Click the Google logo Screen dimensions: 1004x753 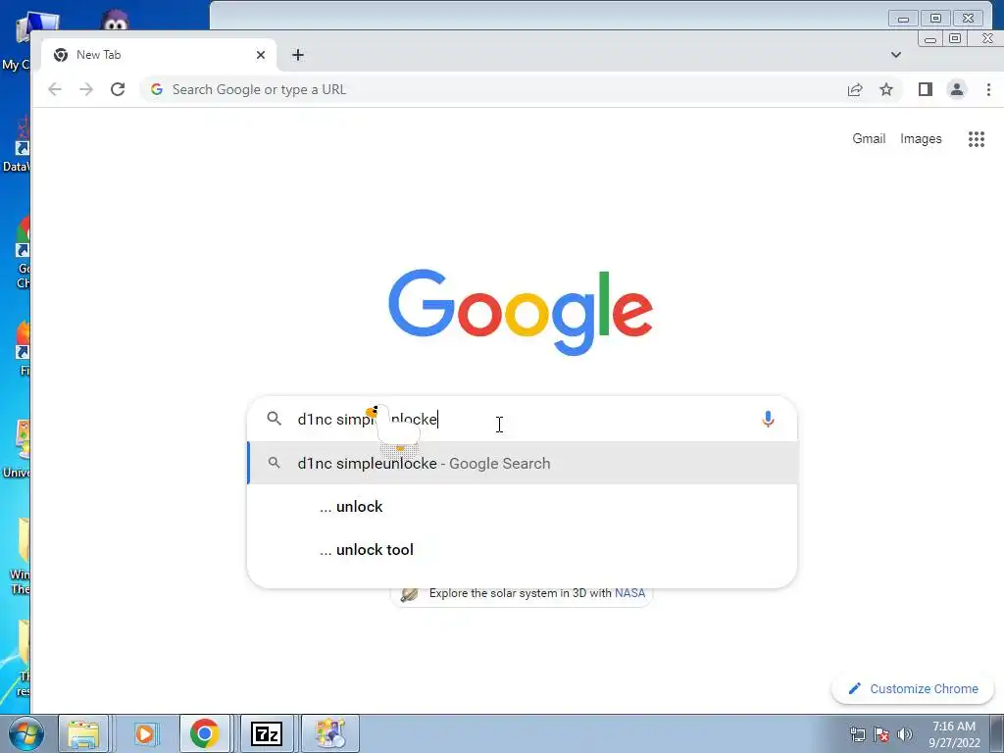coord(521,312)
